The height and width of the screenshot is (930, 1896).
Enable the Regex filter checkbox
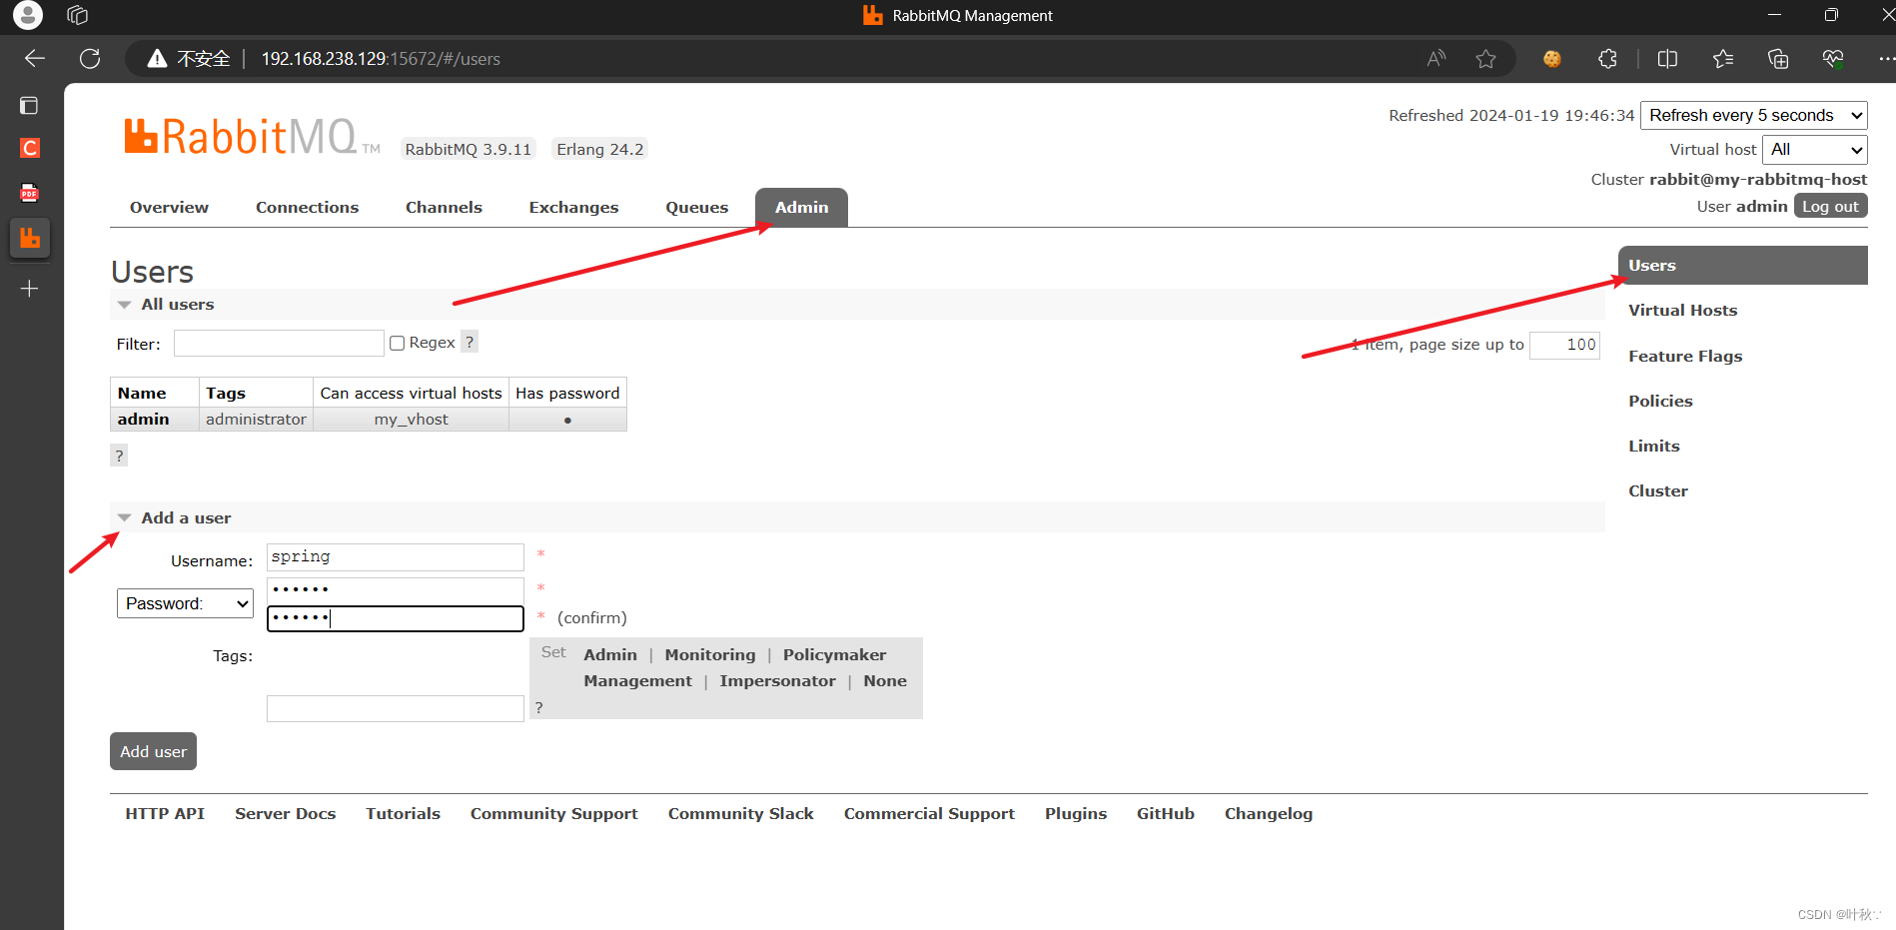click(x=397, y=343)
